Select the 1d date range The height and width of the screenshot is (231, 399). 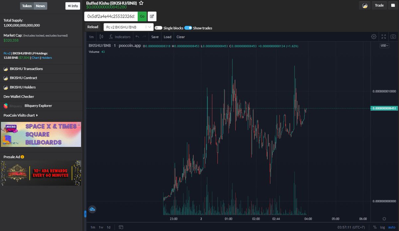click(108, 227)
